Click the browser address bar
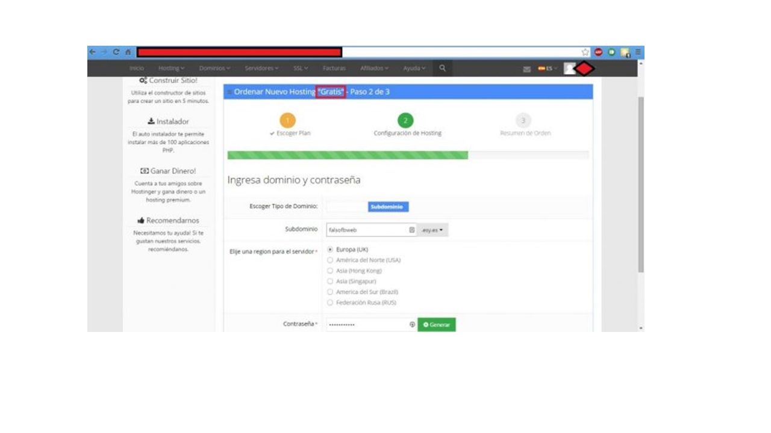This screenshot has height=433, width=771. point(358,52)
